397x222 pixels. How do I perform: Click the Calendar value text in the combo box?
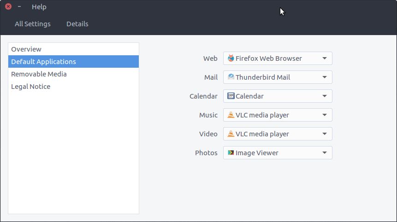point(249,96)
